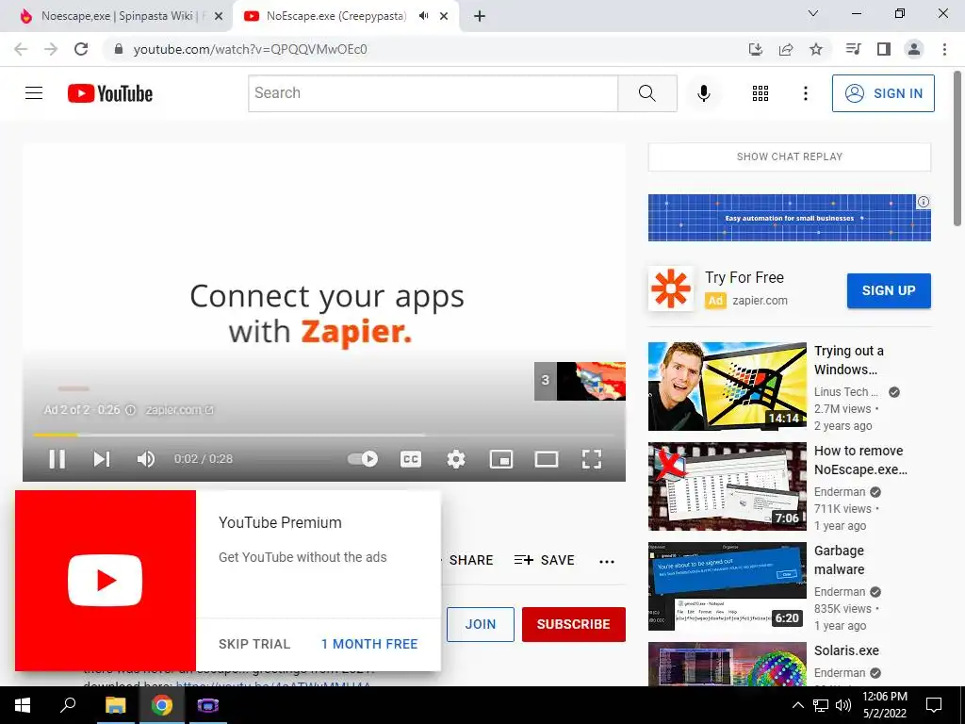Screen dimensions: 965x724
Task: Mute tab via speaker icon on tab
Action: tap(423, 16)
